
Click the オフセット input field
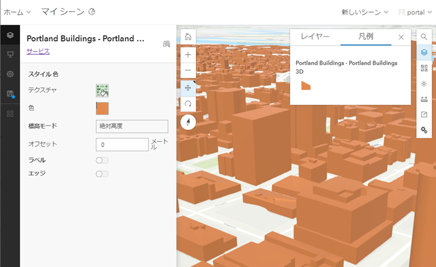click(x=122, y=145)
